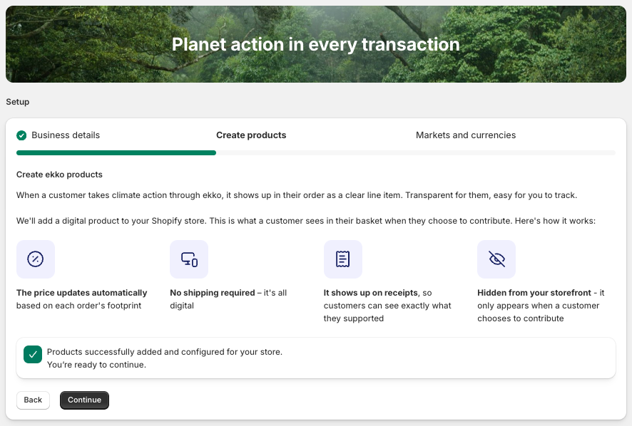This screenshot has width=632, height=426.
Task: Click the receipt icon
Action: point(343,259)
